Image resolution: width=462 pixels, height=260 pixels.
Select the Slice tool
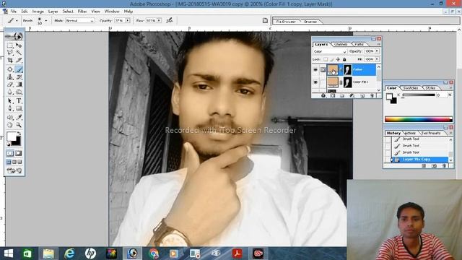click(x=19, y=60)
